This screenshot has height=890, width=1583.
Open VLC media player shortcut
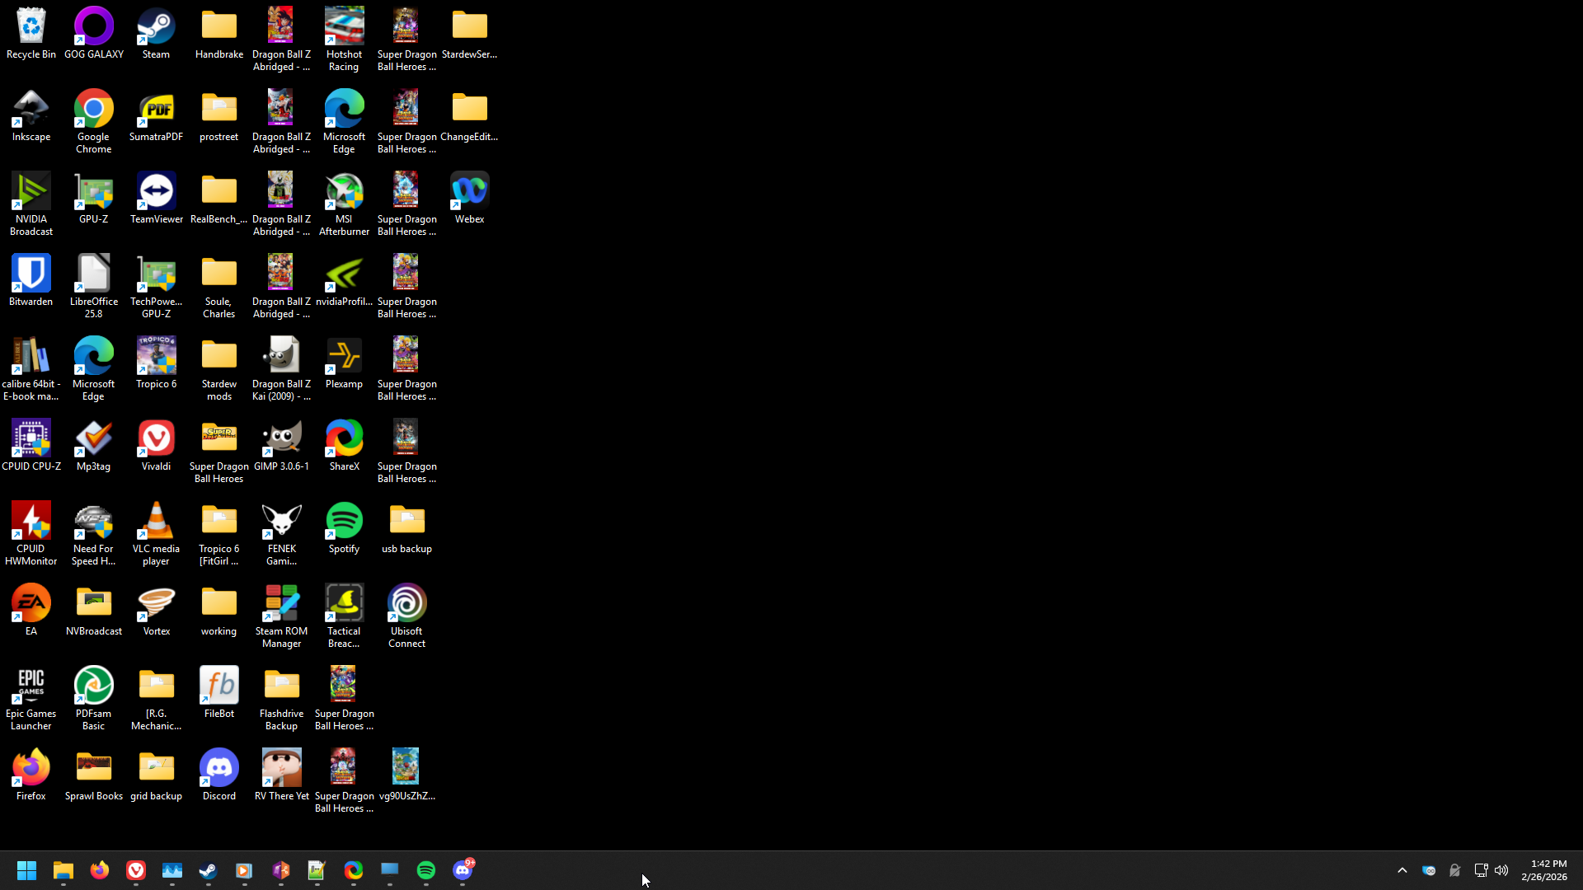click(x=156, y=534)
